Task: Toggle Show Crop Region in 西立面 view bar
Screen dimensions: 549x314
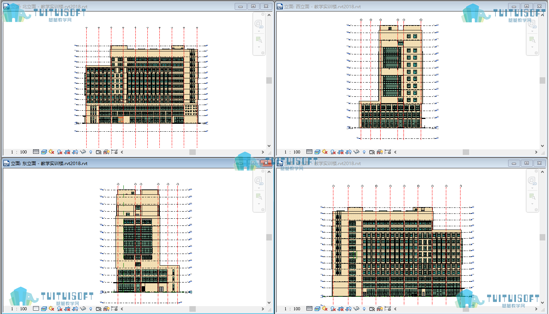Action: pos(349,152)
